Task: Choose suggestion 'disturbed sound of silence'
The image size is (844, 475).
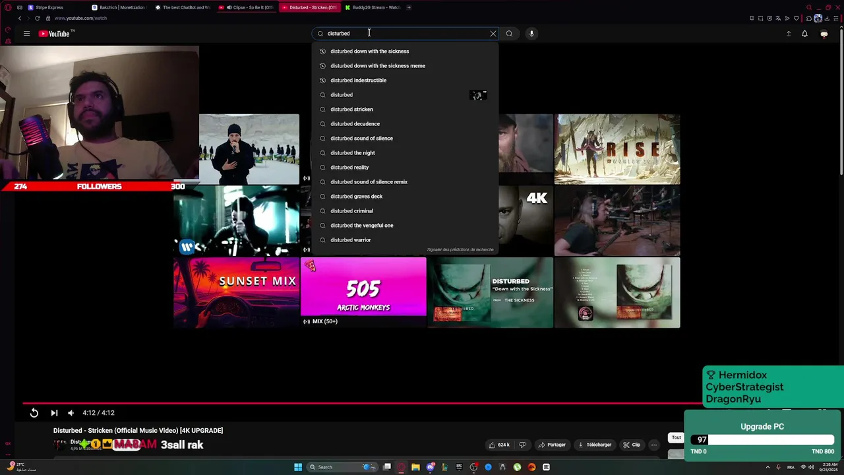Action: click(x=406, y=139)
